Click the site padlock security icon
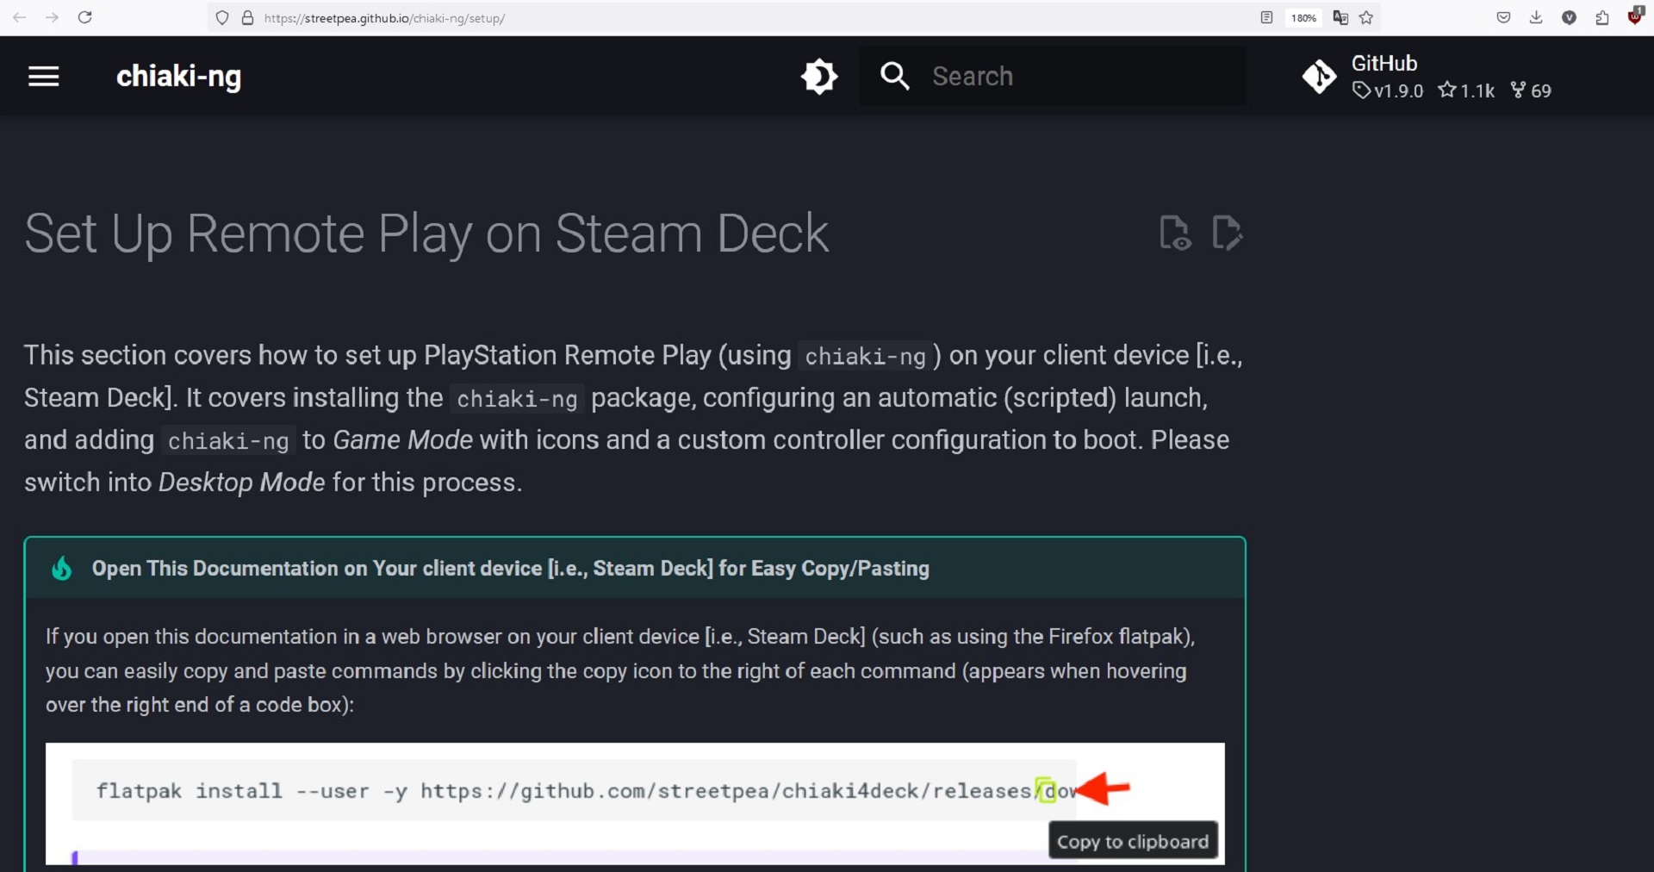The image size is (1654, 872). click(247, 17)
